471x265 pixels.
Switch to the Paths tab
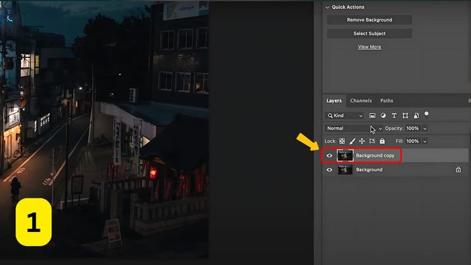[x=387, y=100]
